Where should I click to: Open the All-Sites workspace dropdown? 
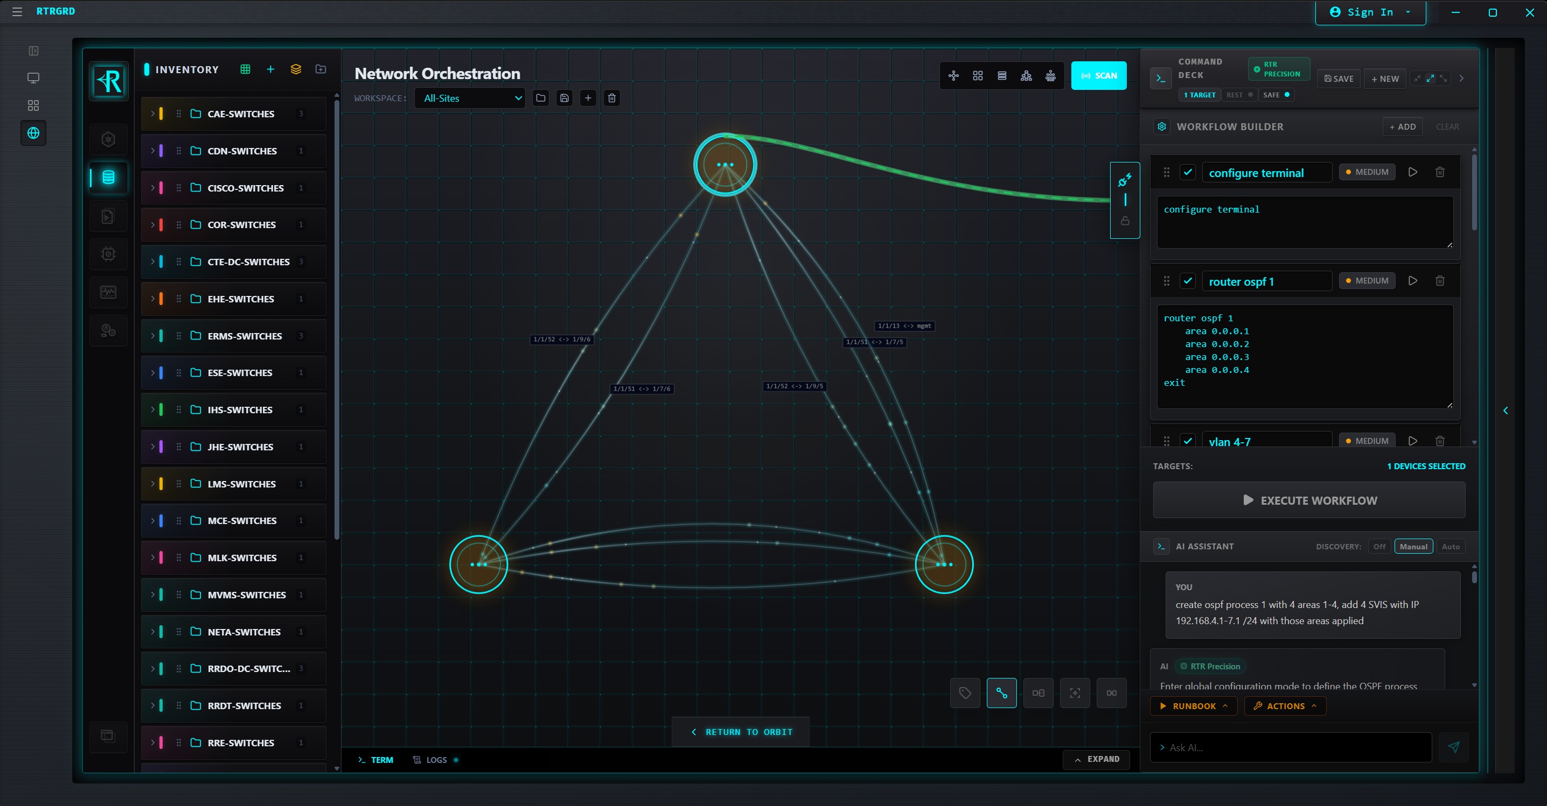click(470, 98)
